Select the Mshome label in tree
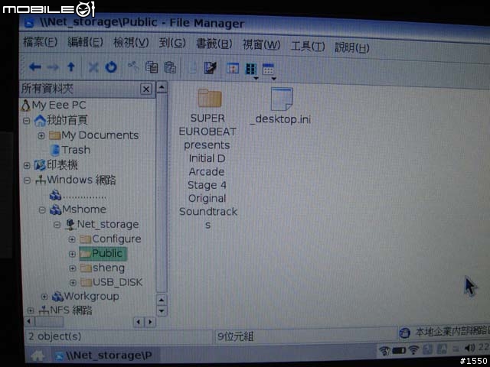This screenshot has height=367, width=490. 84,209
